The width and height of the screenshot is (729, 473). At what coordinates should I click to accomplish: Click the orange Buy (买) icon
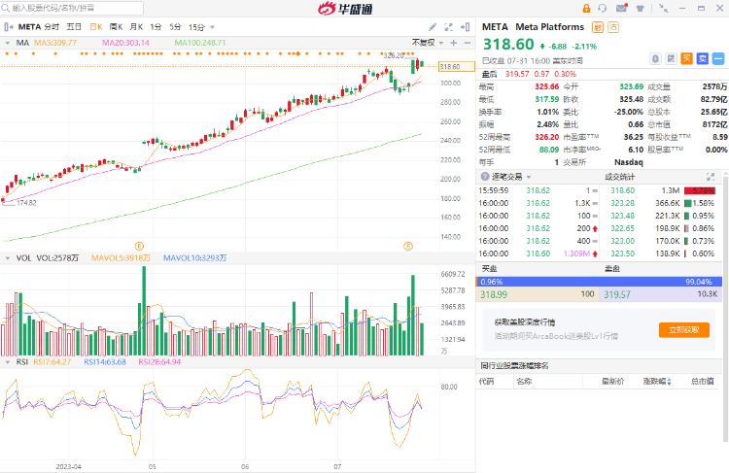686,58
